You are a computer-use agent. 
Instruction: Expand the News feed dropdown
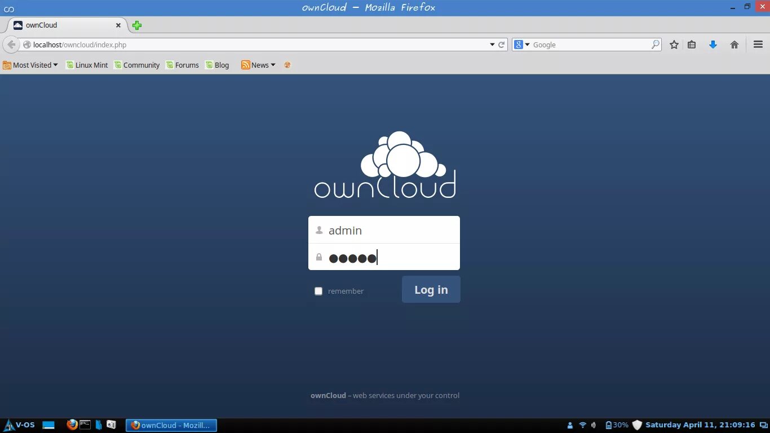coord(258,65)
